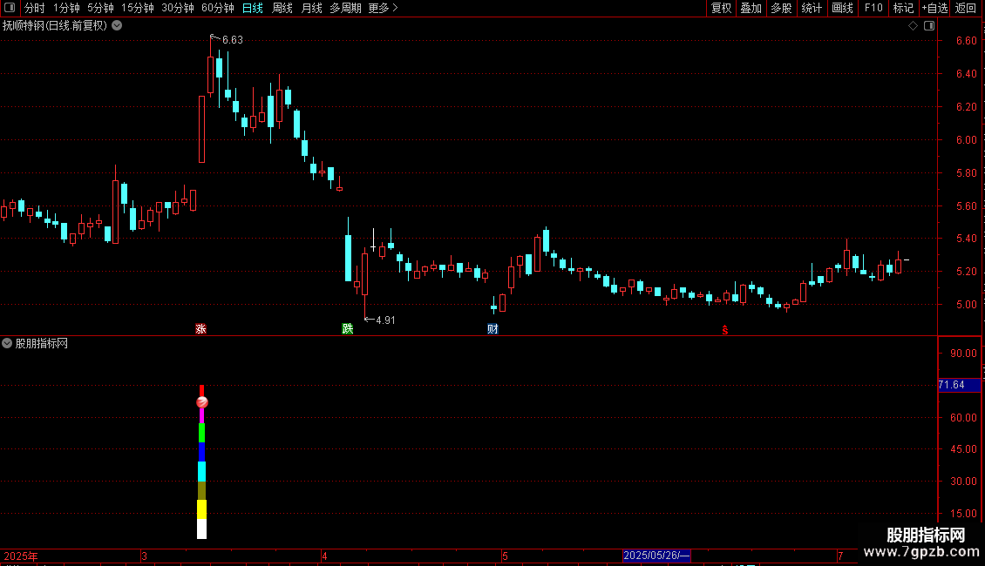This screenshot has height=566, width=985.
Task: Click the 2025年 label on time axis
Action: pos(21,556)
